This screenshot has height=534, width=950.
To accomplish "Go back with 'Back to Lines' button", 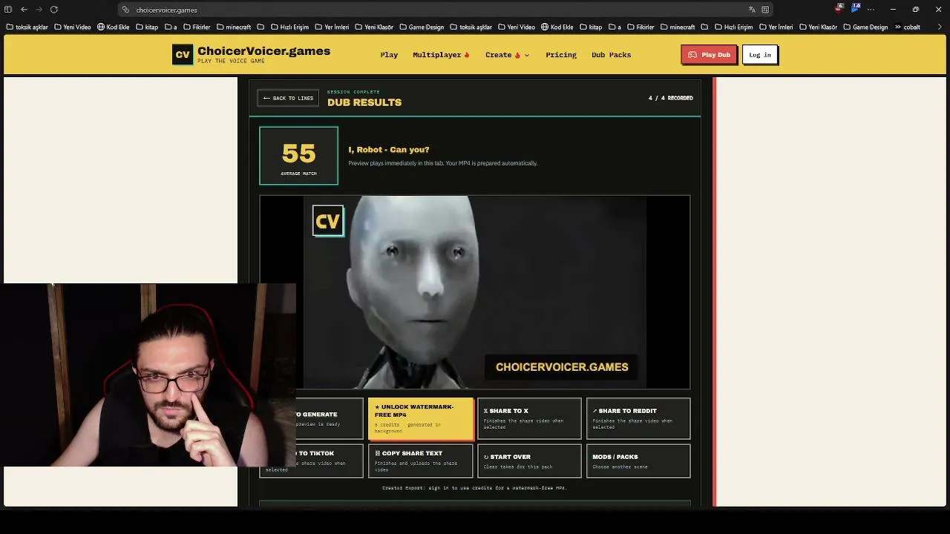I will 288,98.
